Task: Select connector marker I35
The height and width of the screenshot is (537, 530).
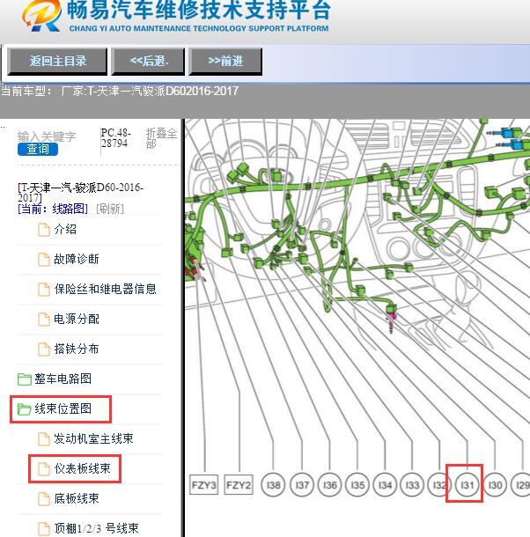Action: (x=357, y=485)
